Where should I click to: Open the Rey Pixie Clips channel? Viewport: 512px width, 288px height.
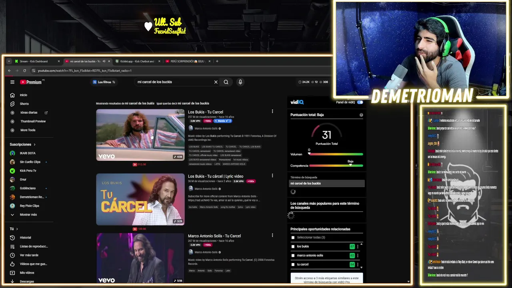pos(30,206)
